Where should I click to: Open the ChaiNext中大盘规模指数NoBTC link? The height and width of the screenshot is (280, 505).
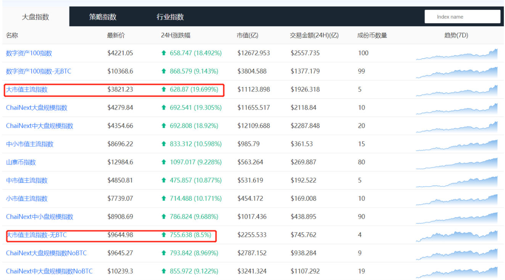point(49,271)
